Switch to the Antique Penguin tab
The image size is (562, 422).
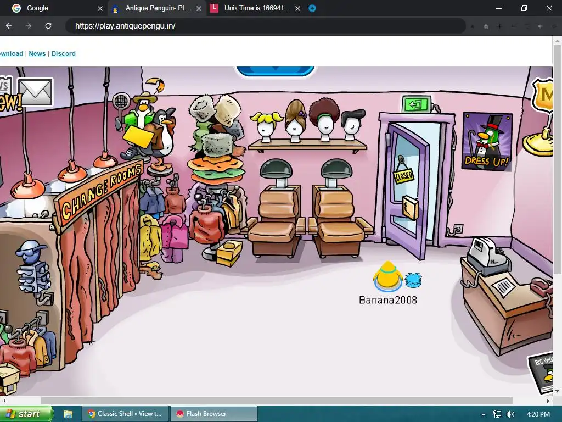[x=156, y=8]
